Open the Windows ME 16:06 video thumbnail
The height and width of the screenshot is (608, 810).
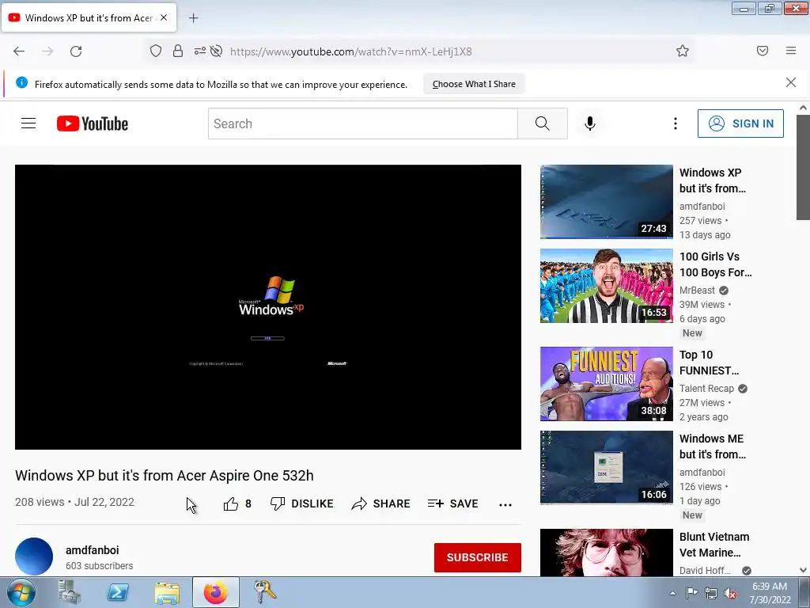tap(607, 467)
